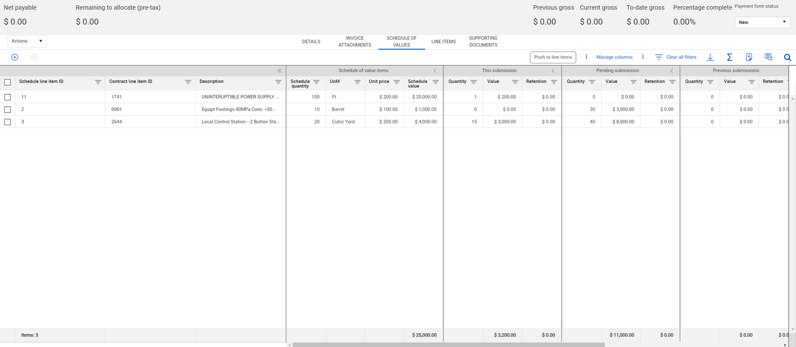Collapse the Schedule of value items column group
Screen dimensions: 796x347
coord(435,70)
